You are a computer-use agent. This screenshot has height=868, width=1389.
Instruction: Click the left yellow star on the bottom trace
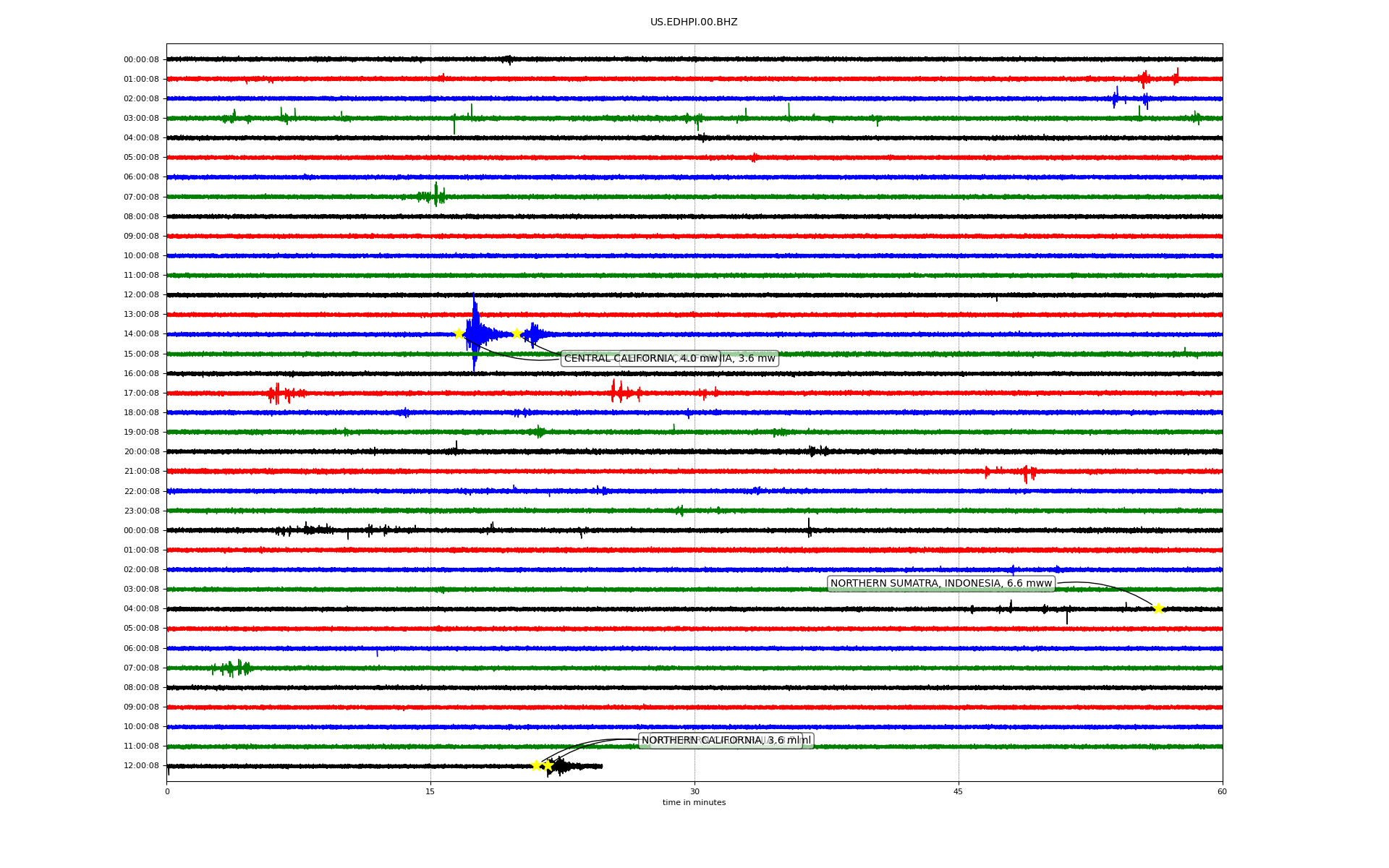(537, 765)
